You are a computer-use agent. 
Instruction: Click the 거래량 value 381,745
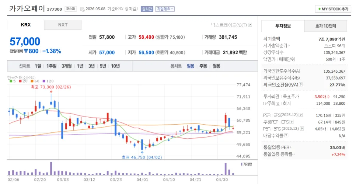click(228, 37)
